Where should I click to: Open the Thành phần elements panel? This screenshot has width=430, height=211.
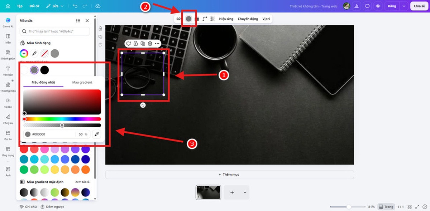point(8,54)
